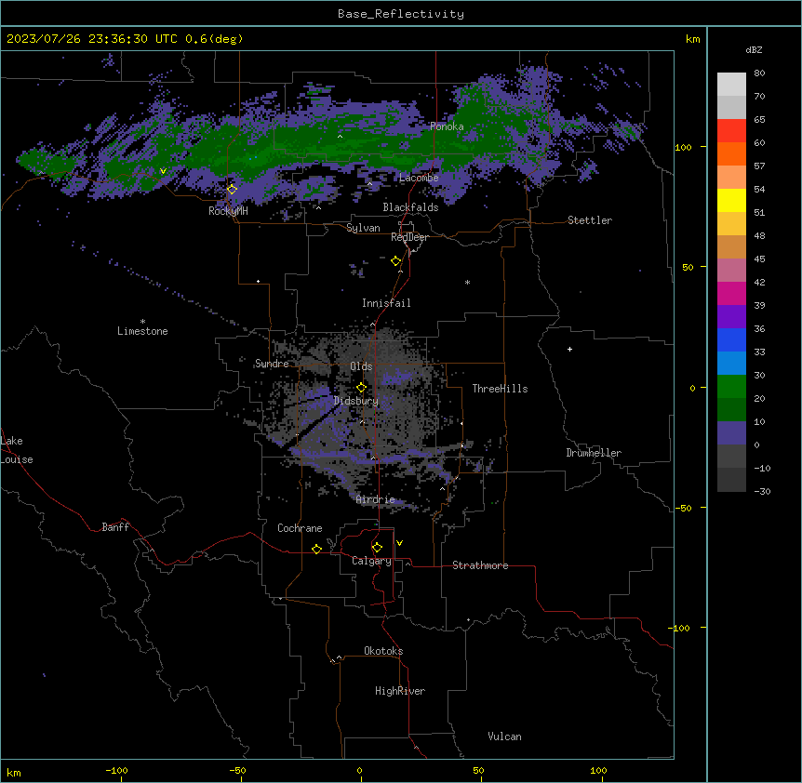
Task: Click the white asterisk east of Innisfail
Action: [467, 282]
